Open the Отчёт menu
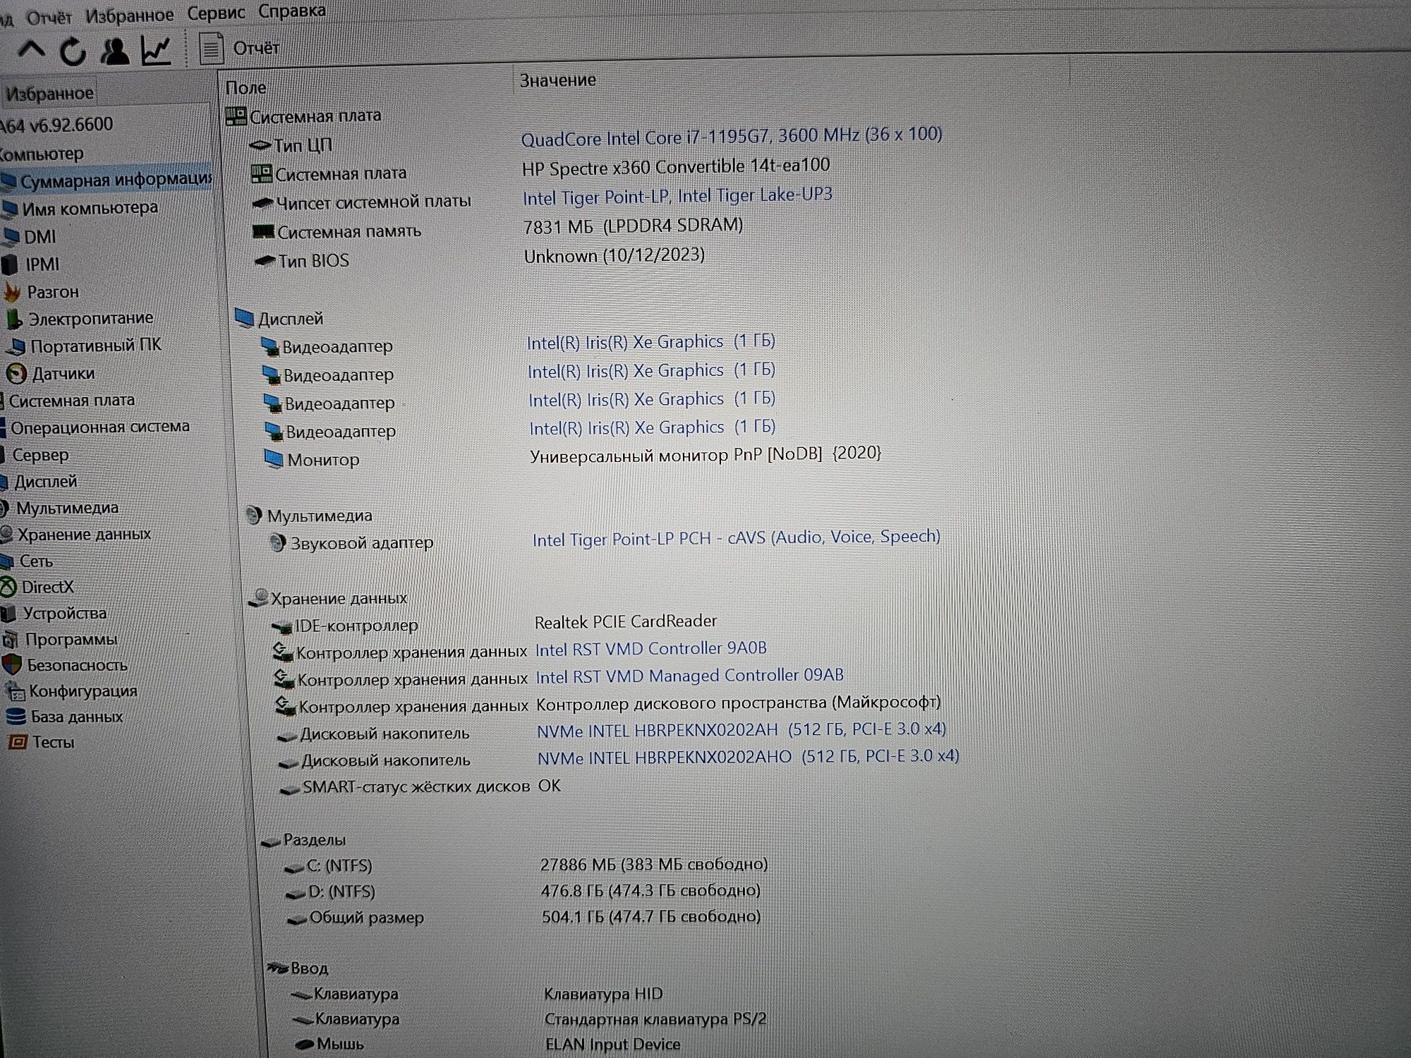The width and height of the screenshot is (1411, 1058). coord(49,16)
